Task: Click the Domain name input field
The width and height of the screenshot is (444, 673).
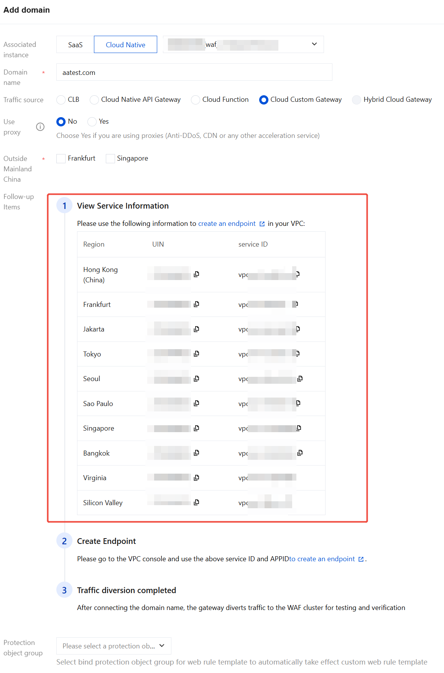Action: pos(194,72)
